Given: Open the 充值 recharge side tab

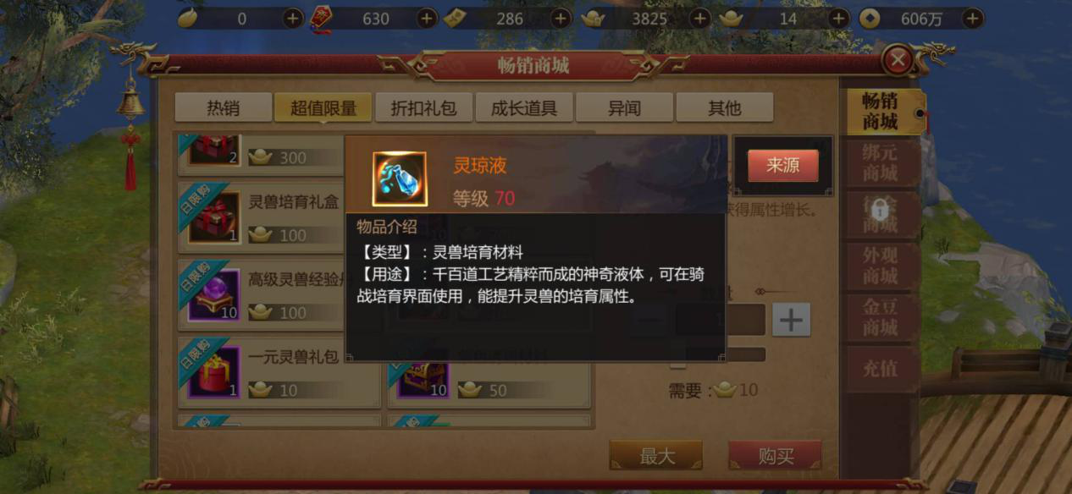Looking at the screenshot, I should (880, 369).
